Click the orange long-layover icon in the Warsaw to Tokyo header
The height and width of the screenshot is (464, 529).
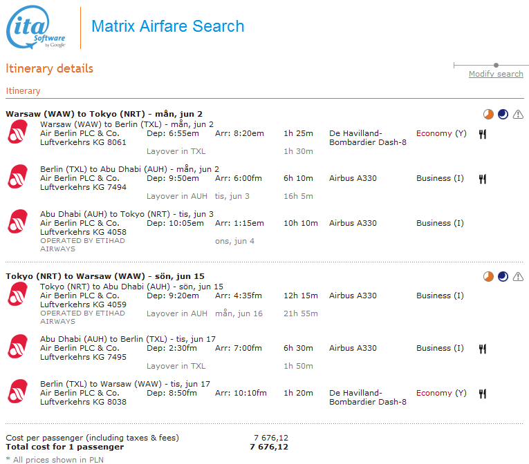(x=488, y=115)
